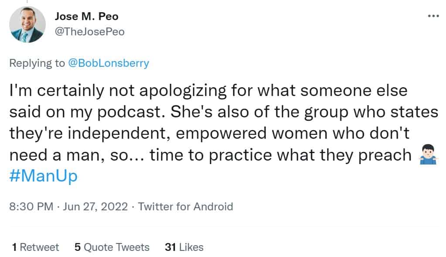The width and height of the screenshot is (446, 257).
Task: Open the tweet's three-dot More menu
Action: (433, 16)
